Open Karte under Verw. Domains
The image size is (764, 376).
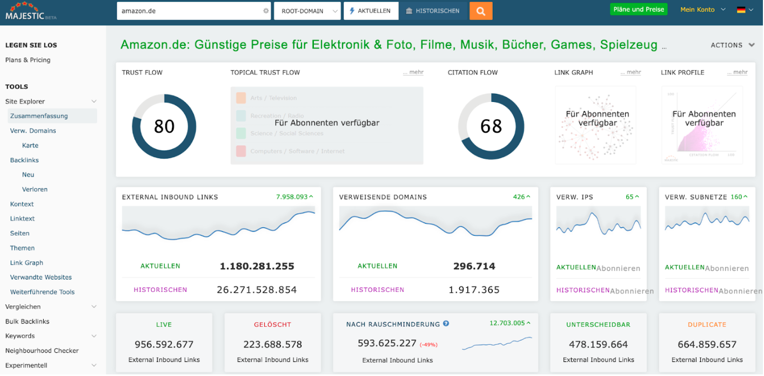coord(30,146)
